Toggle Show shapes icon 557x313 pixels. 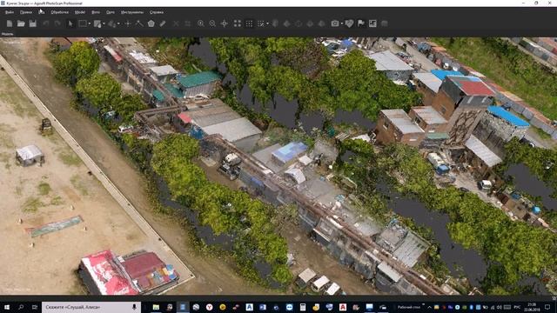pyautogui.click(x=349, y=23)
